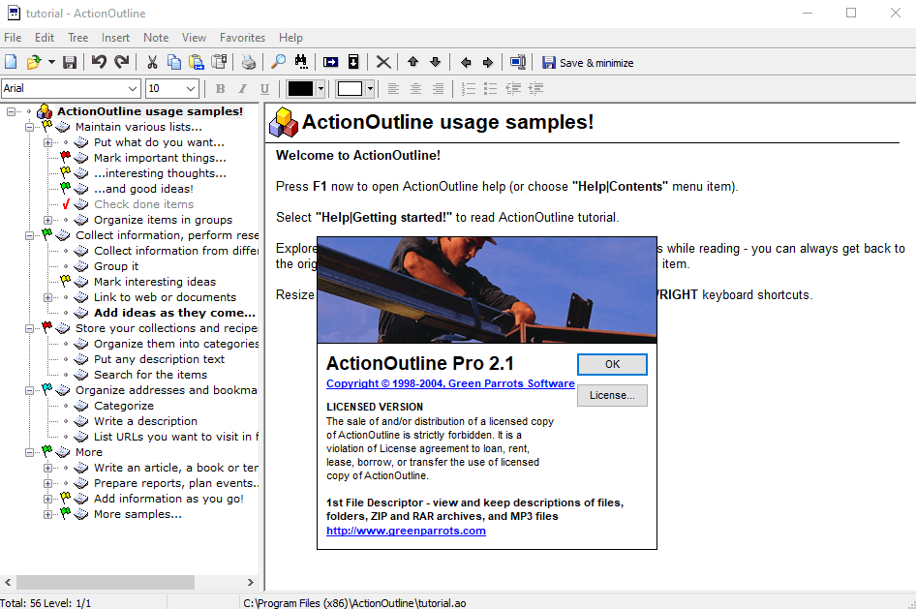Expand the Write an article node
Screen dimensions: 916x609
click(47, 468)
